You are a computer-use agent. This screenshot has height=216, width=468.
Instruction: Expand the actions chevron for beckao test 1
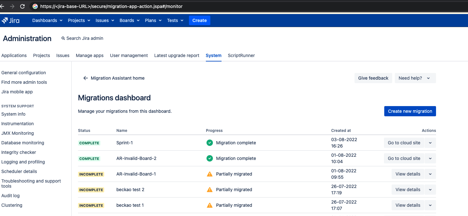430,205
